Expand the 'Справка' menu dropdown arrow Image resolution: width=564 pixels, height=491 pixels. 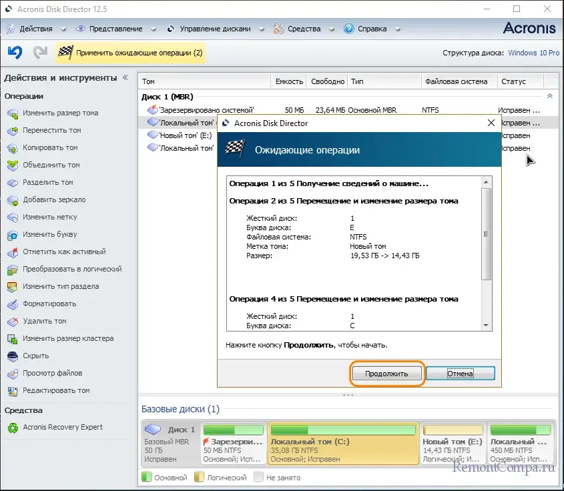[398, 29]
